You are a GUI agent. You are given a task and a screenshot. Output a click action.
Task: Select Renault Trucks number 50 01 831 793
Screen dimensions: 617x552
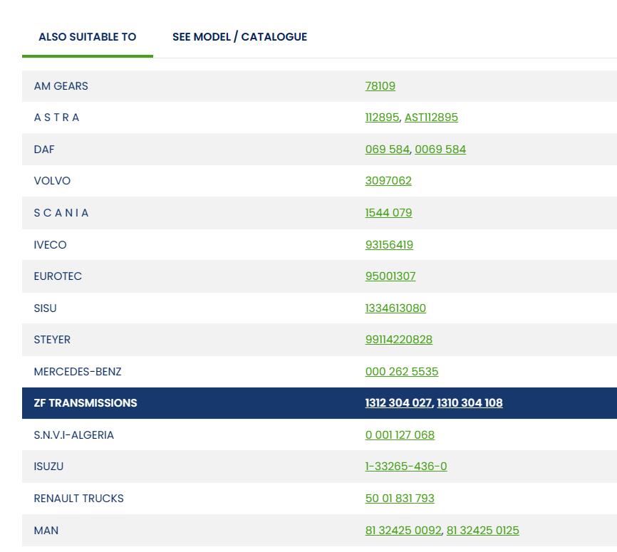click(400, 499)
